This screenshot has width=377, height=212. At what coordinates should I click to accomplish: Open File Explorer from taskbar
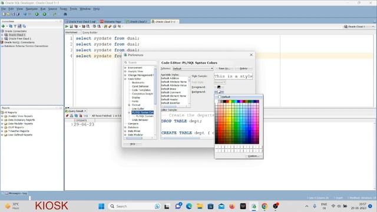tap(200, 206)
